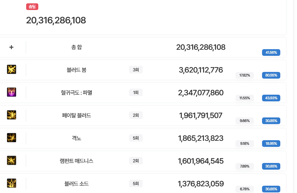The height and width of the screenshot is (193, 297).
Task: Click the 혈귀극도 : 파멸 skill icon
Action: [12, 92]
